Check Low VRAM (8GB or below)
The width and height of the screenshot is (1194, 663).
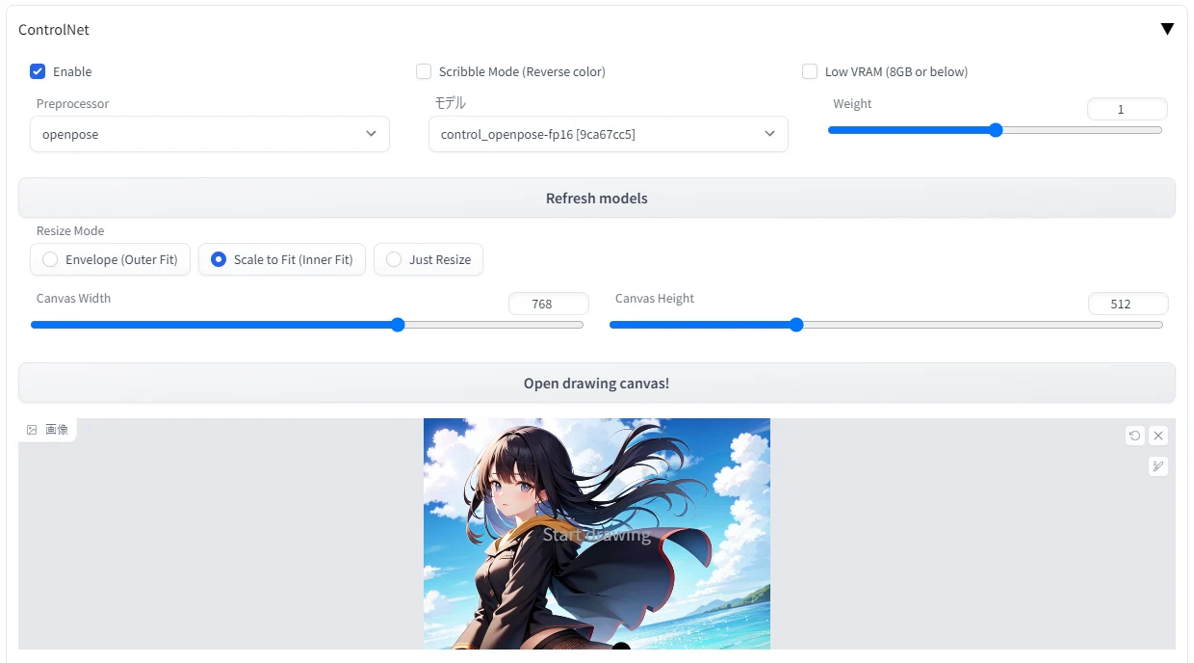point(810,71)
